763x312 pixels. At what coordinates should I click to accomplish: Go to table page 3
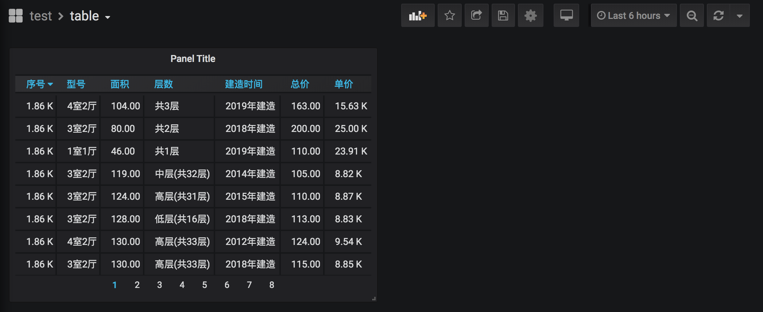click(159, 285)
